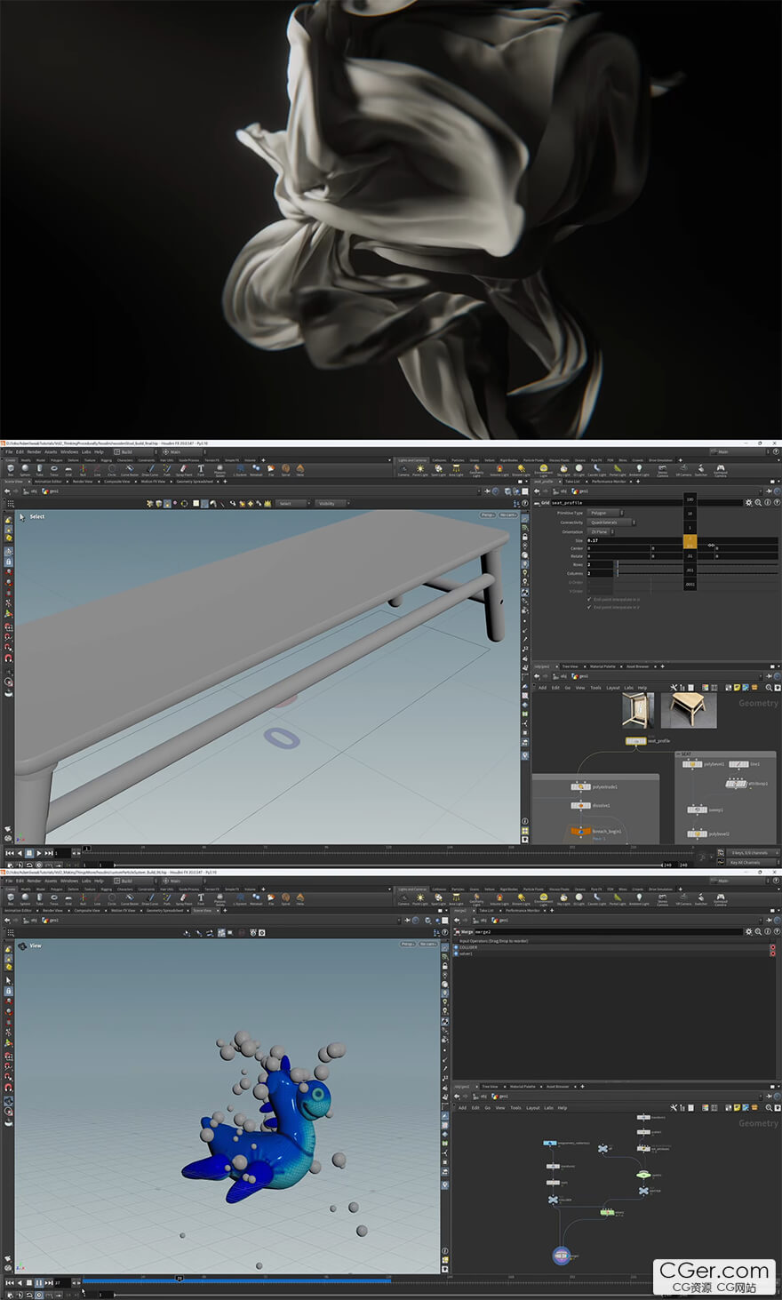
Task: Create a Point Light in the customParticleSystem window
Action: pos(420,899)
